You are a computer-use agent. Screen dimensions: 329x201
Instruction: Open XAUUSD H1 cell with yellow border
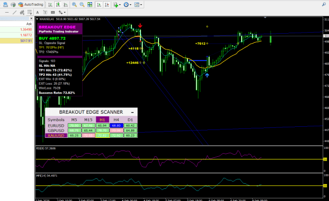click(x=103, y=136)
